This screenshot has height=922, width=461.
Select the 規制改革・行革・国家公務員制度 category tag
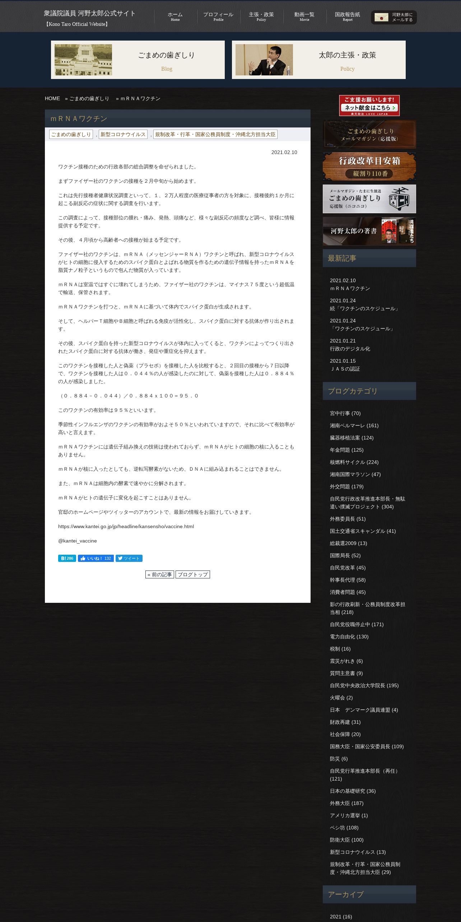tap(215, 134)
